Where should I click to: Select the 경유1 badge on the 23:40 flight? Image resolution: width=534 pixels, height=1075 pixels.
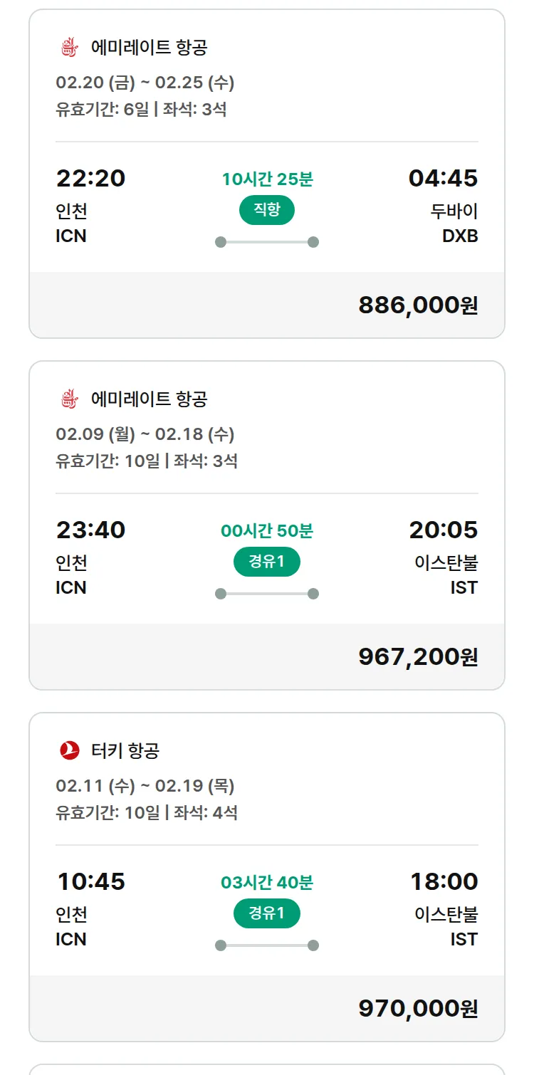coord(267,562)
